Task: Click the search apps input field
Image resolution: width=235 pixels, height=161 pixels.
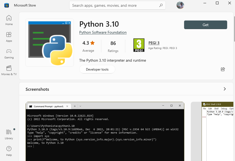Action: tap(117, 5)
